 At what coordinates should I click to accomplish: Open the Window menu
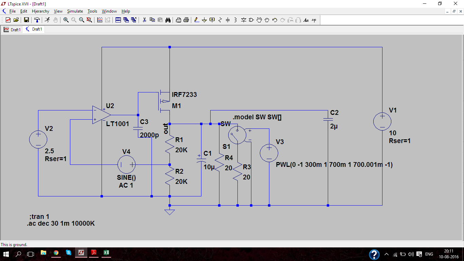[x=109, y=11]
